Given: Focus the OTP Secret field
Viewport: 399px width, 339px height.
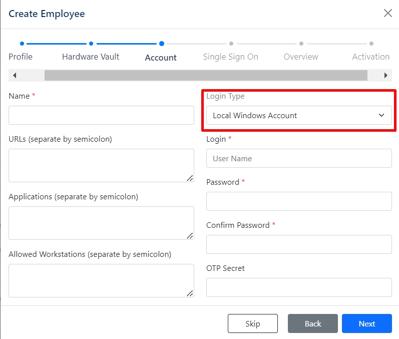Looking at the screenshot, I should (x=299, y=287).
